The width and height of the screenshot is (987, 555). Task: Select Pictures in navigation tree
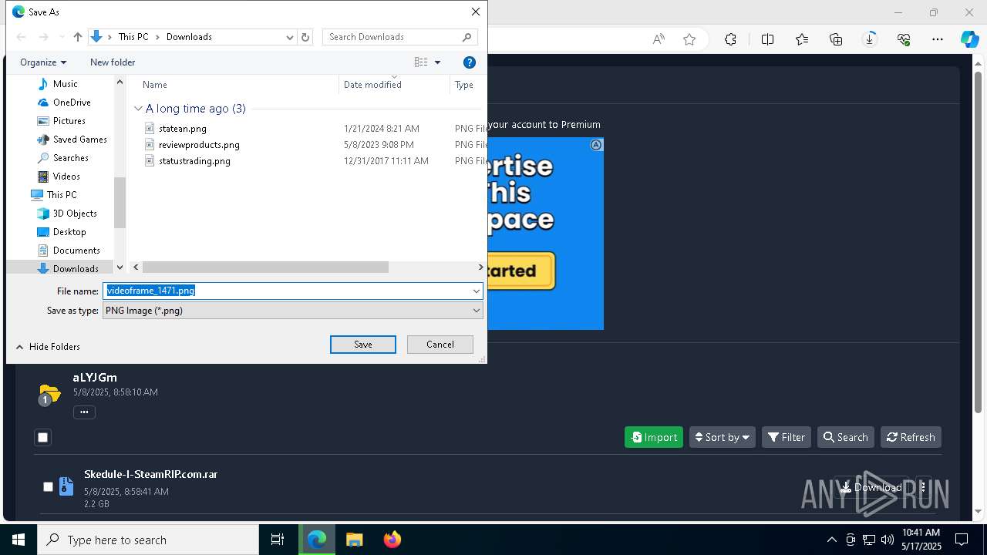point(69,121)
